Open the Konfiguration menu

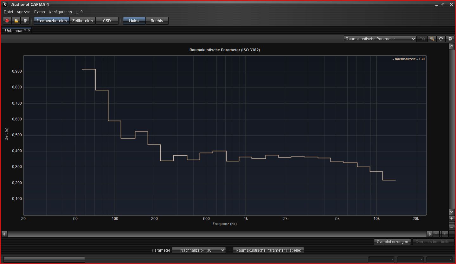60,12
